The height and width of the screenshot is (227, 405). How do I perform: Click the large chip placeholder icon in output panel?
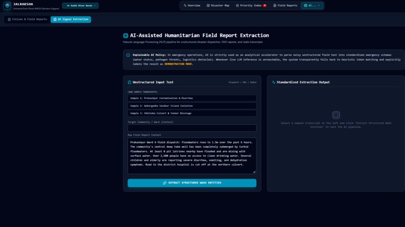click(336, 115)
